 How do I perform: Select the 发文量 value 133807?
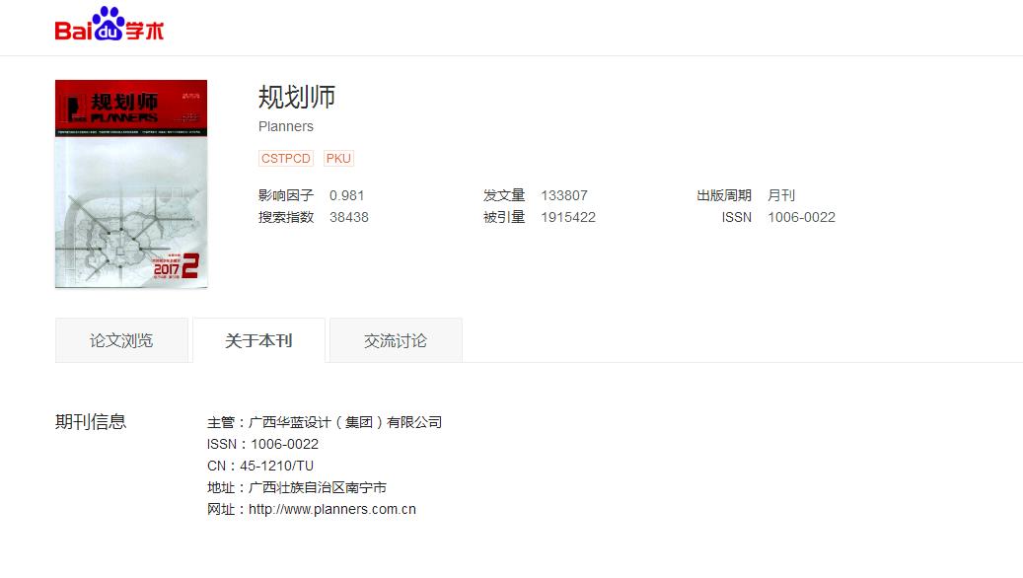click(564, 195)
